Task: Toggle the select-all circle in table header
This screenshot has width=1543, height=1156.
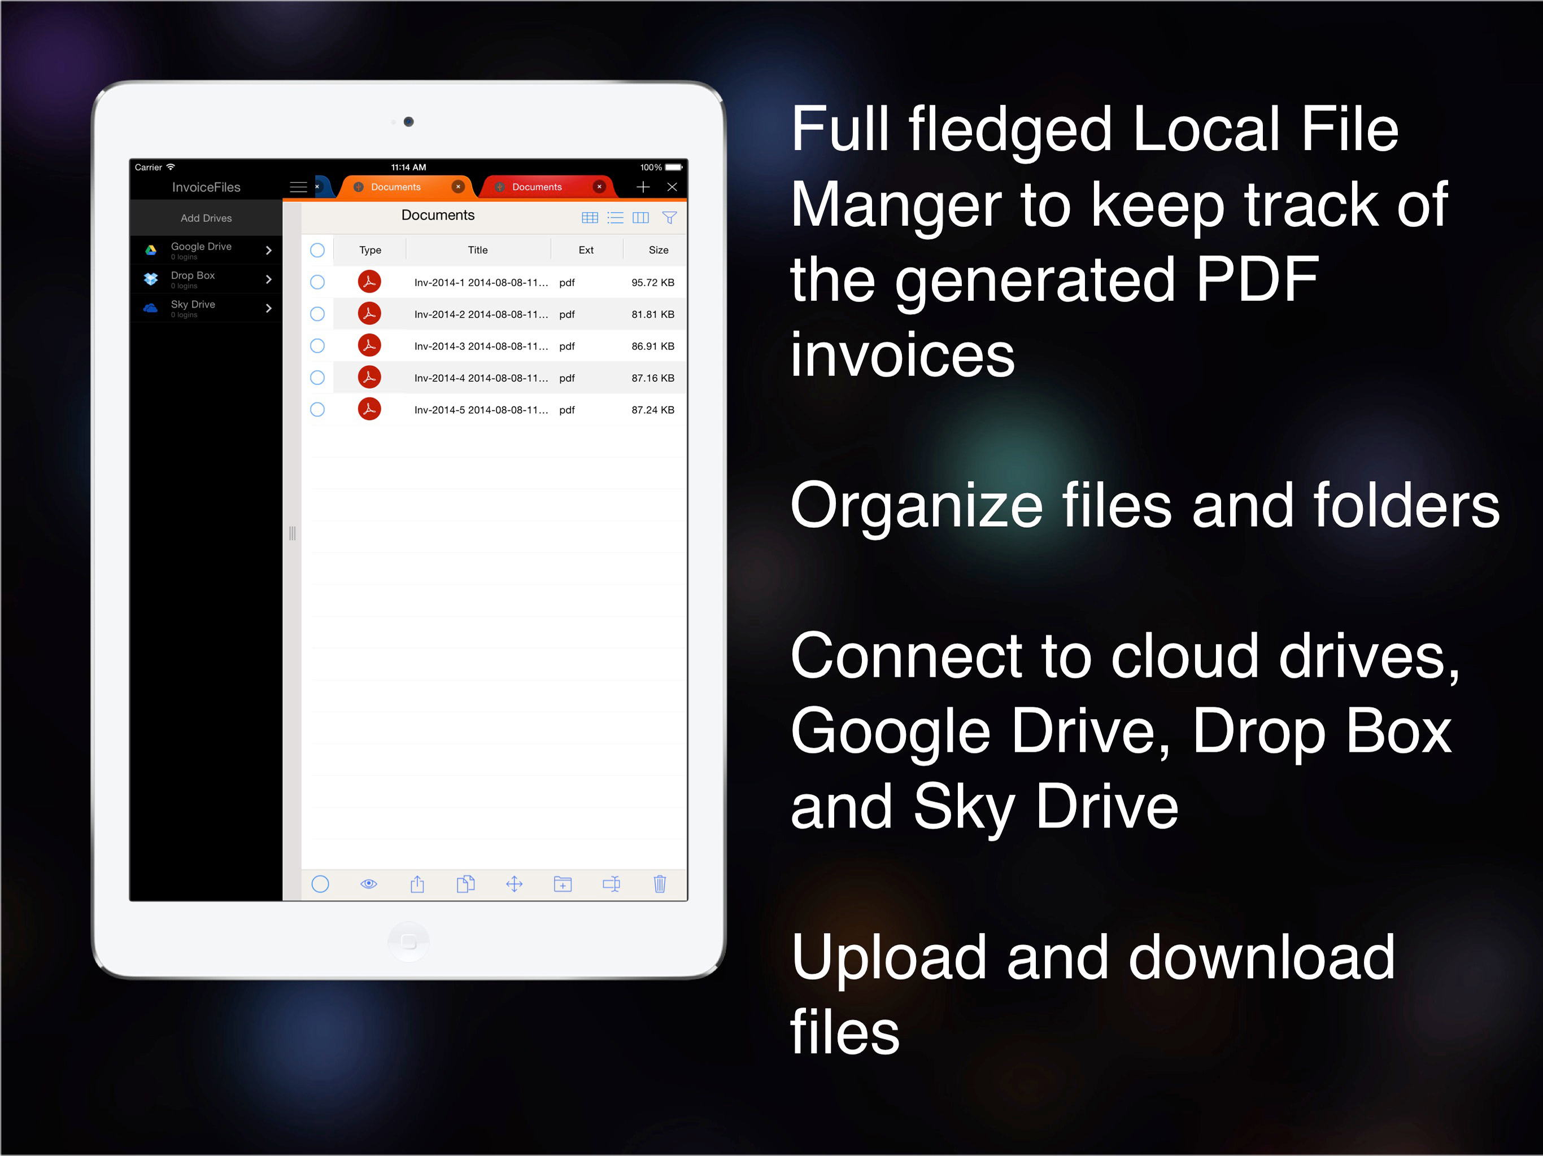Action: 317,250
